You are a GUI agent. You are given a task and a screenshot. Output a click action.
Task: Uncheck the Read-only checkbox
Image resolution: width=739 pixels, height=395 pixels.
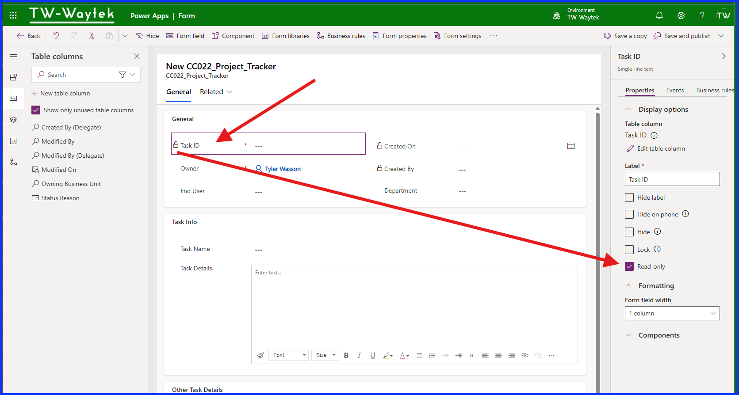[629, 266]
